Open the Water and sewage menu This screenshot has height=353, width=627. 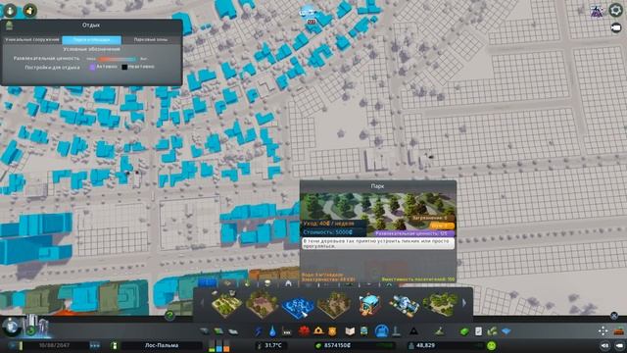[272, 331]
